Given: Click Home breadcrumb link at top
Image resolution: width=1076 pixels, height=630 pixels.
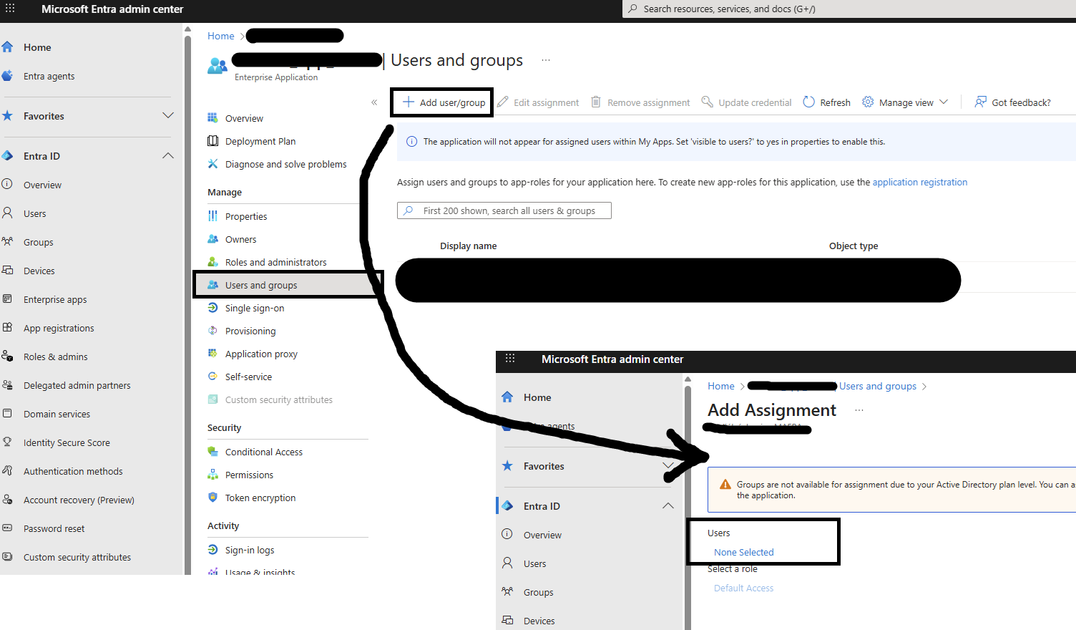Looking at the screenshot, I should click(x=220, y=36).
